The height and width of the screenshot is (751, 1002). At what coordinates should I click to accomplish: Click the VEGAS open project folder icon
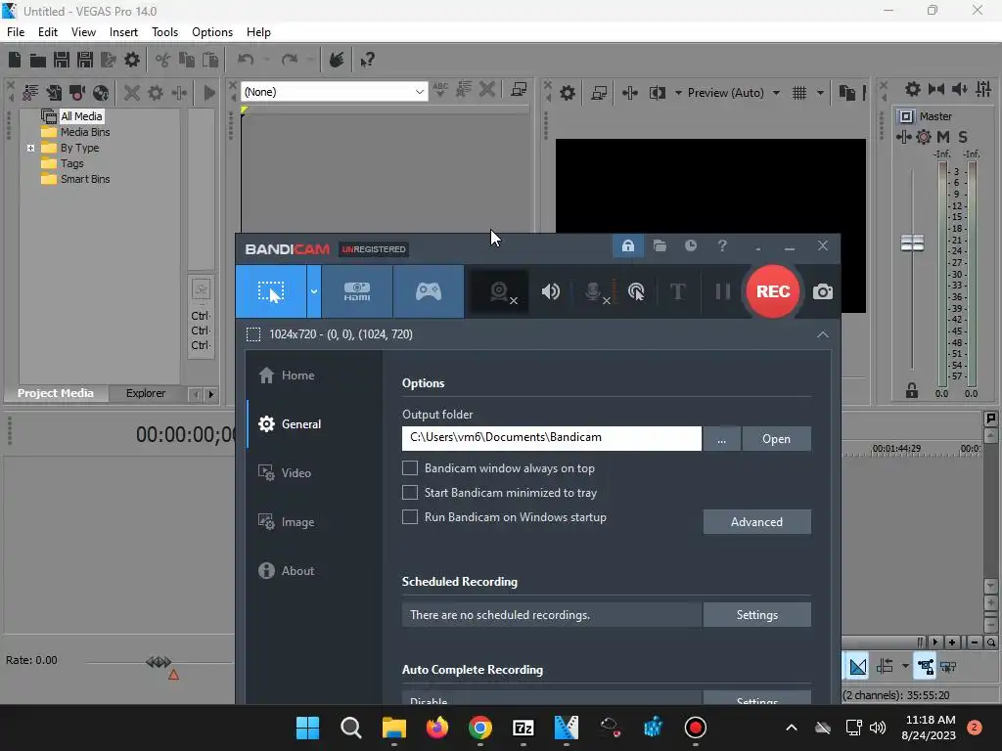coord(38,60)
